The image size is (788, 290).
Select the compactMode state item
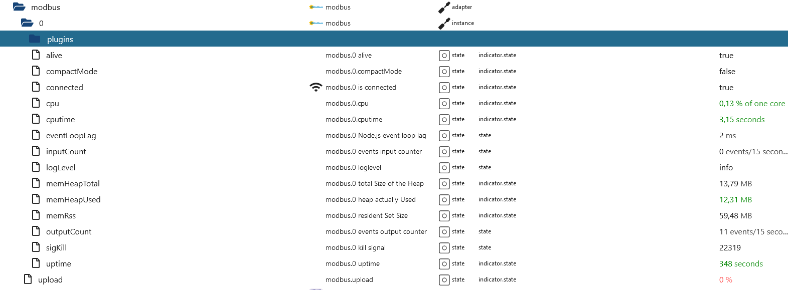point(72,72)
